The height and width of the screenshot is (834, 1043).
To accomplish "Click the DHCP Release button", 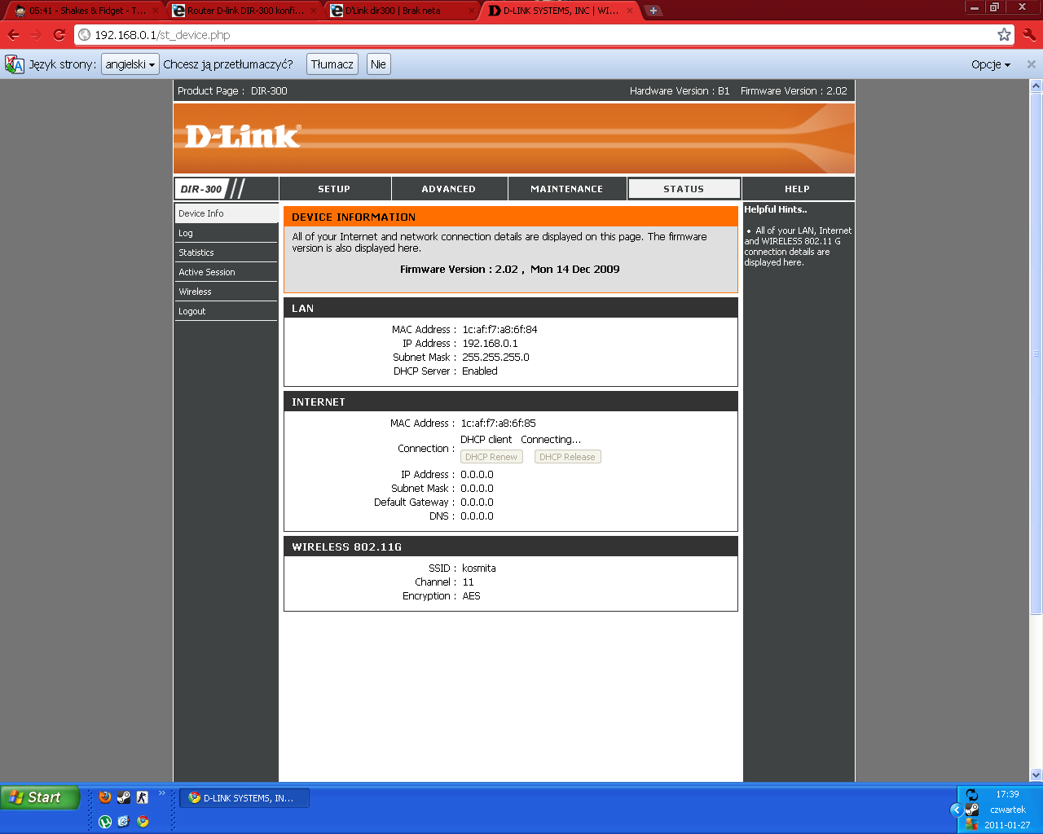I will 567,457.
